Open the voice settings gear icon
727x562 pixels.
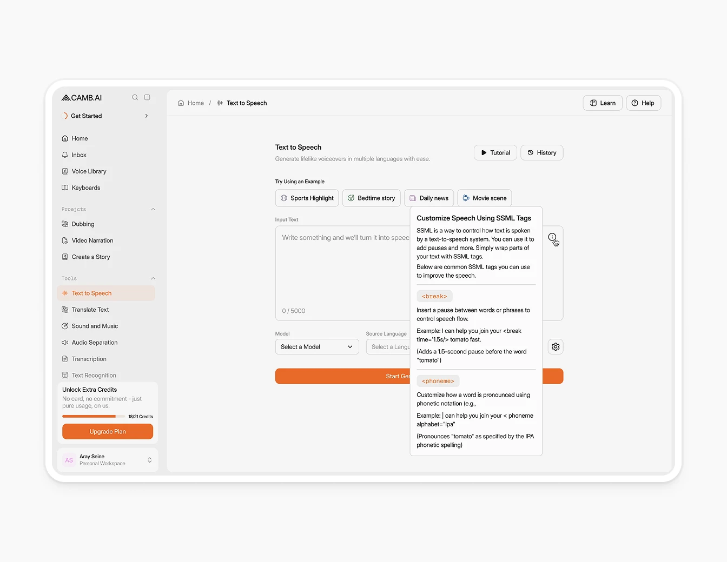tap(556, 347)
